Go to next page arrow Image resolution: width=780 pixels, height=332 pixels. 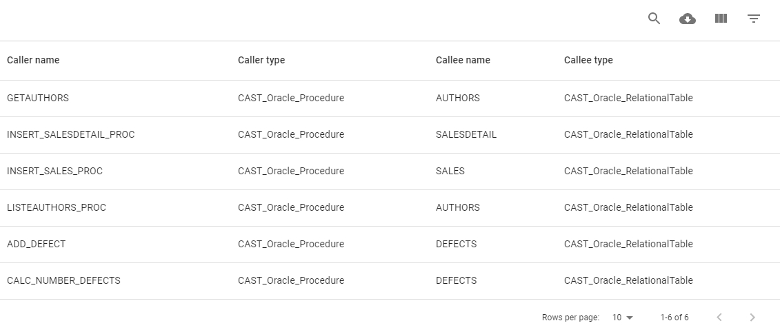click(752, 318)
